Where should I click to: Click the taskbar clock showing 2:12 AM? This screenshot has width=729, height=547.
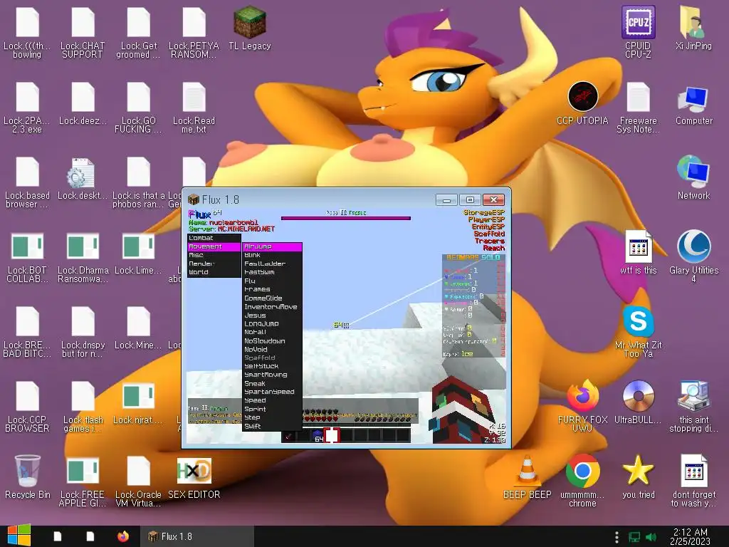(691, 536)
